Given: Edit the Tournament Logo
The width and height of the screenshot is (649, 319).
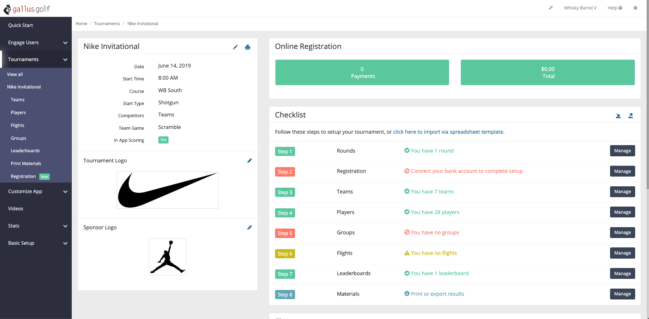Looking at the screenshot, I should tap(249, 161).
